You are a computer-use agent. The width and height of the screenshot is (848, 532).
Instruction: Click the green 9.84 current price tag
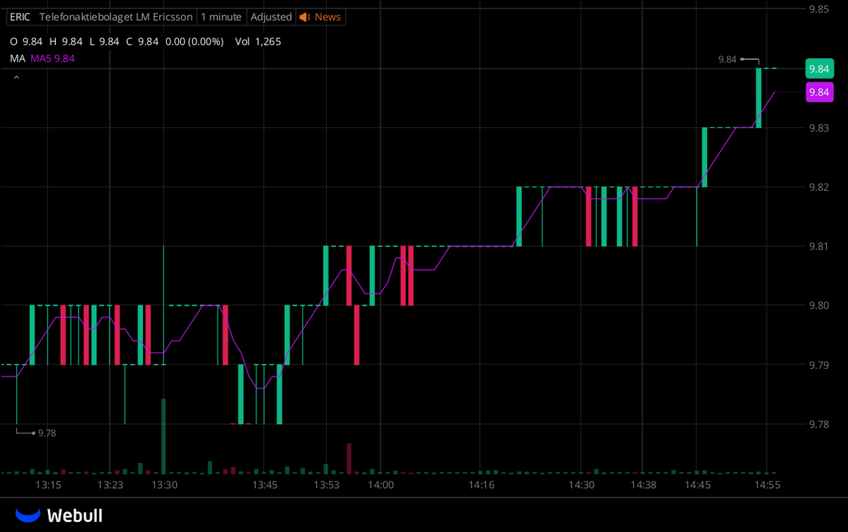(819, 69)
